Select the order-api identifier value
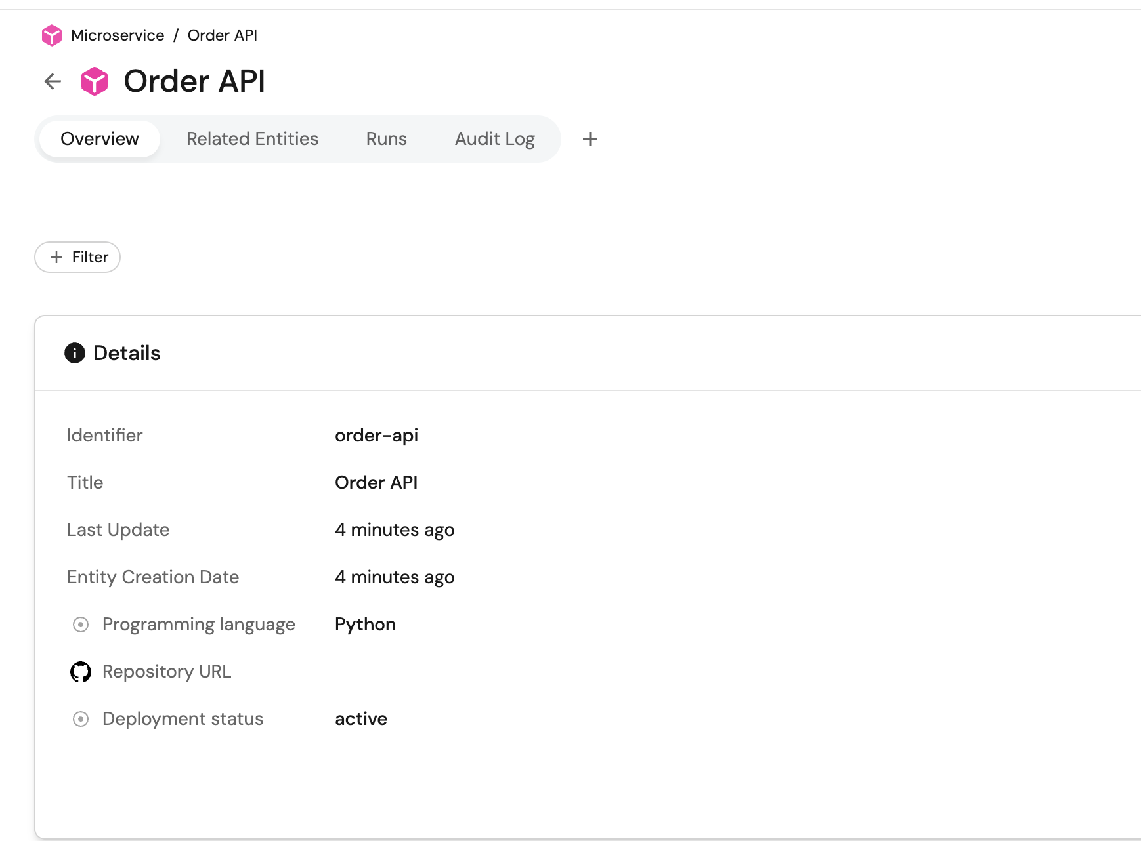The height and width of the screenshot is (841, 1141). coord(376,436)
